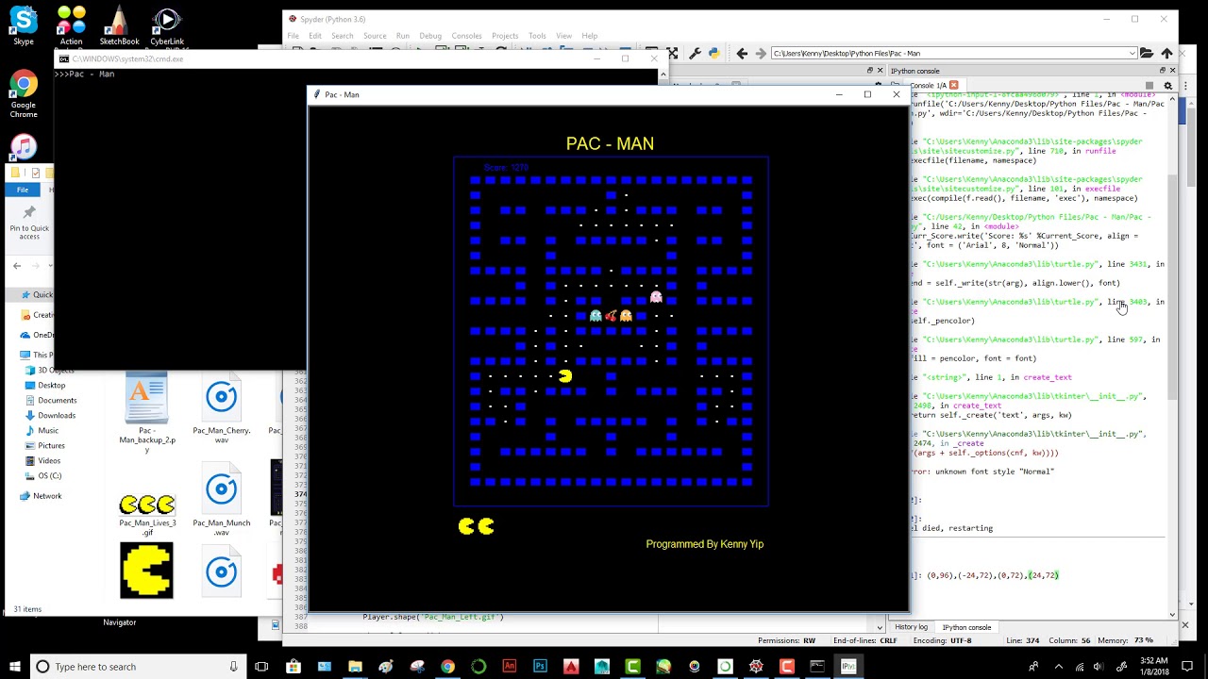The image size is (1208, 679).
Task: Select Documents in Explorer navigation pane
Action: point(58,400)
